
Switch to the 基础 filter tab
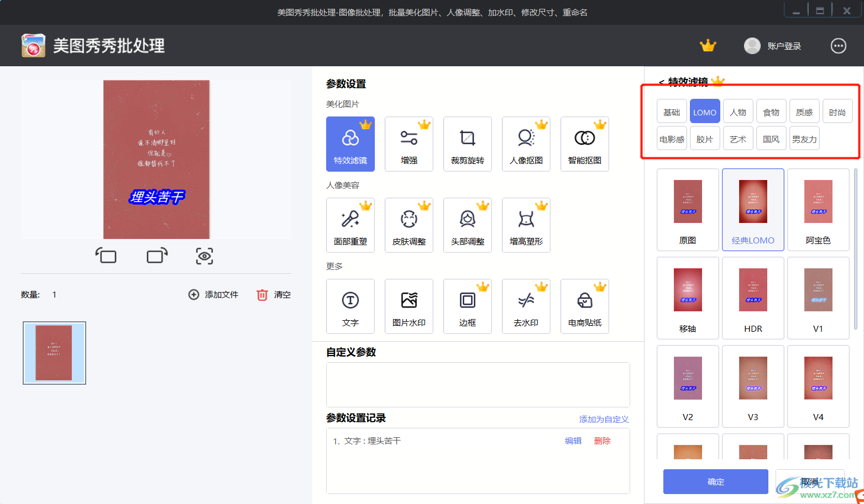(x=672, y=112)
